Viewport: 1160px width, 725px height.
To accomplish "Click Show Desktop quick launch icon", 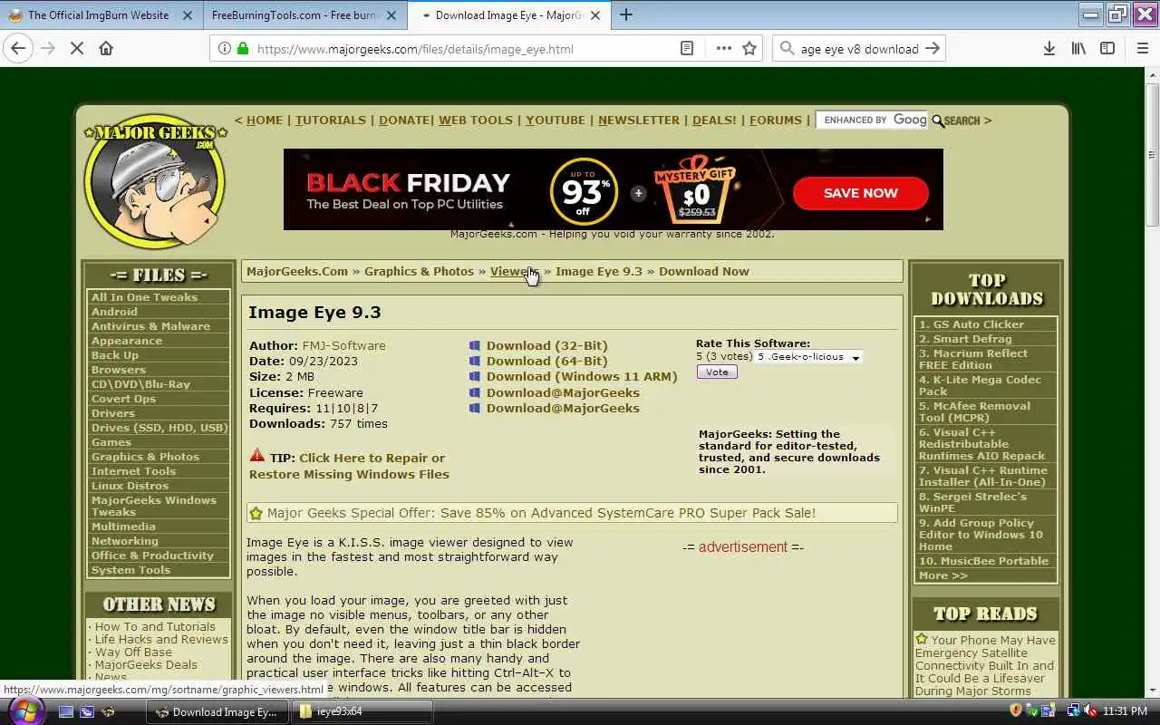I will point(65,711).
